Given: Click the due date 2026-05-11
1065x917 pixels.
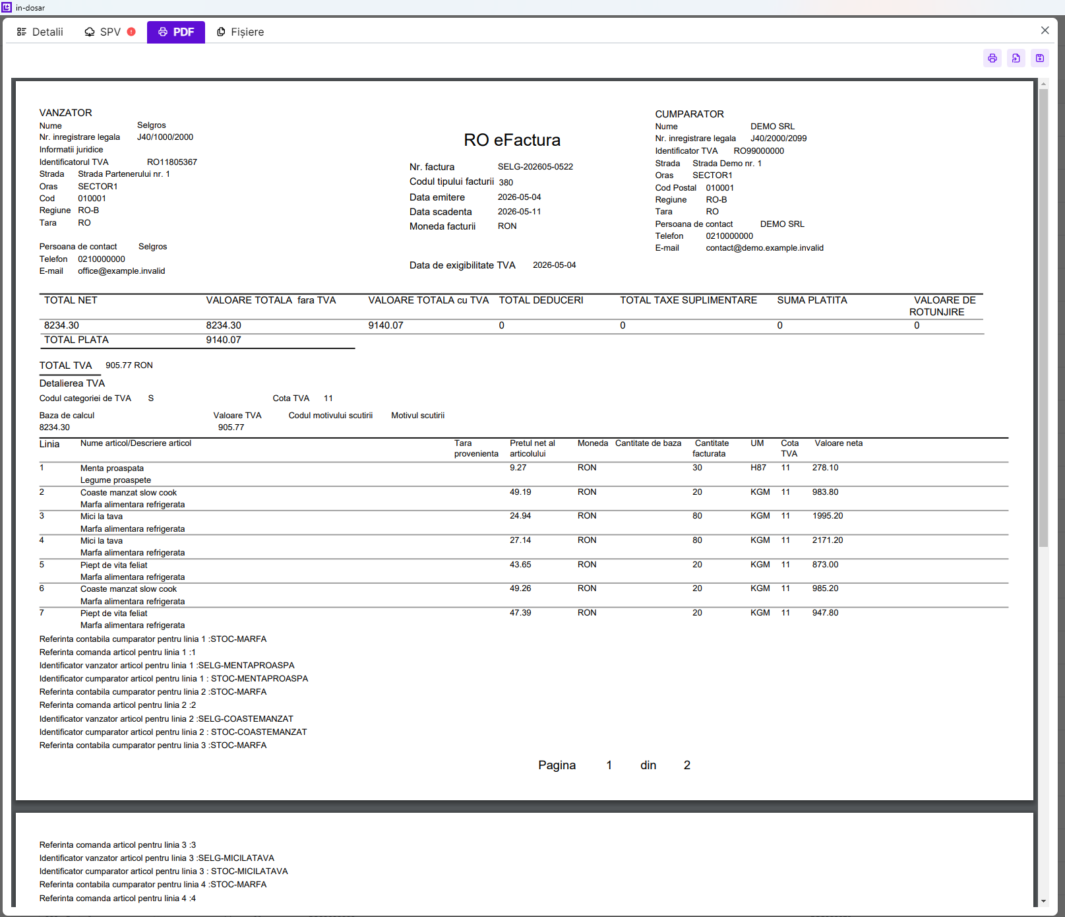Looking at the screenshot, I should (520, 212).
